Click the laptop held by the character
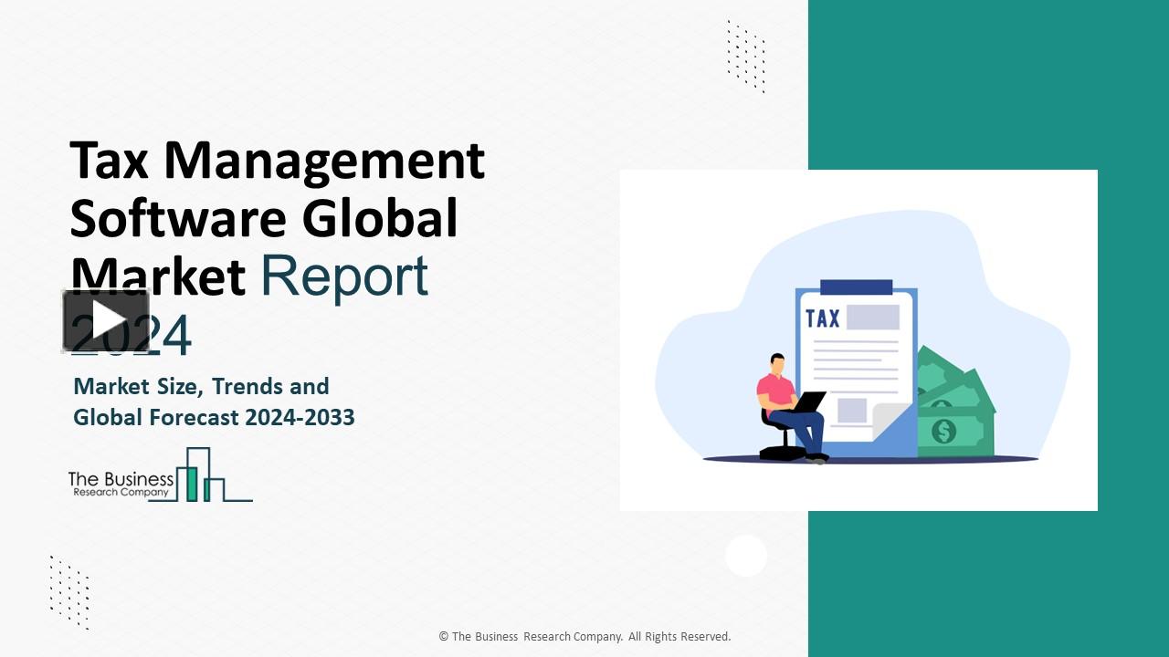Image resolution: width=1169 pixels, height=657 pixels. pyautogui.click(x=813, y=401)
